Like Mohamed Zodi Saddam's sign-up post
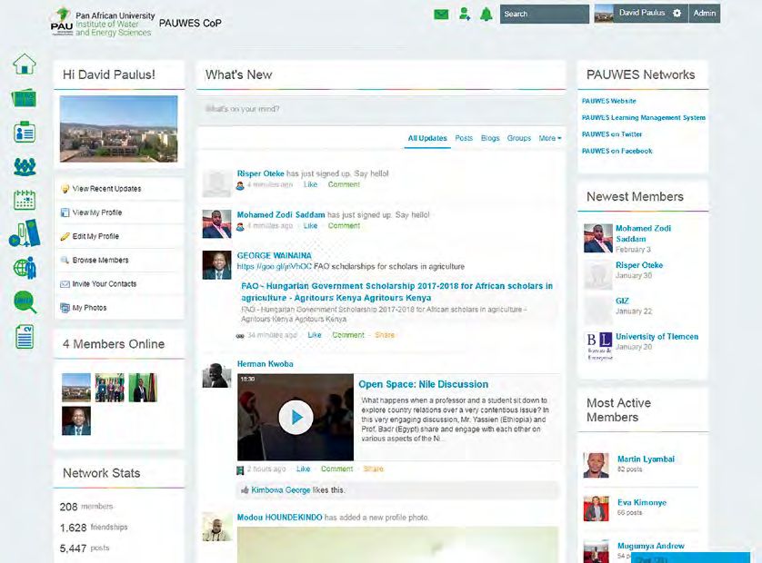 (x=310, y=226)
